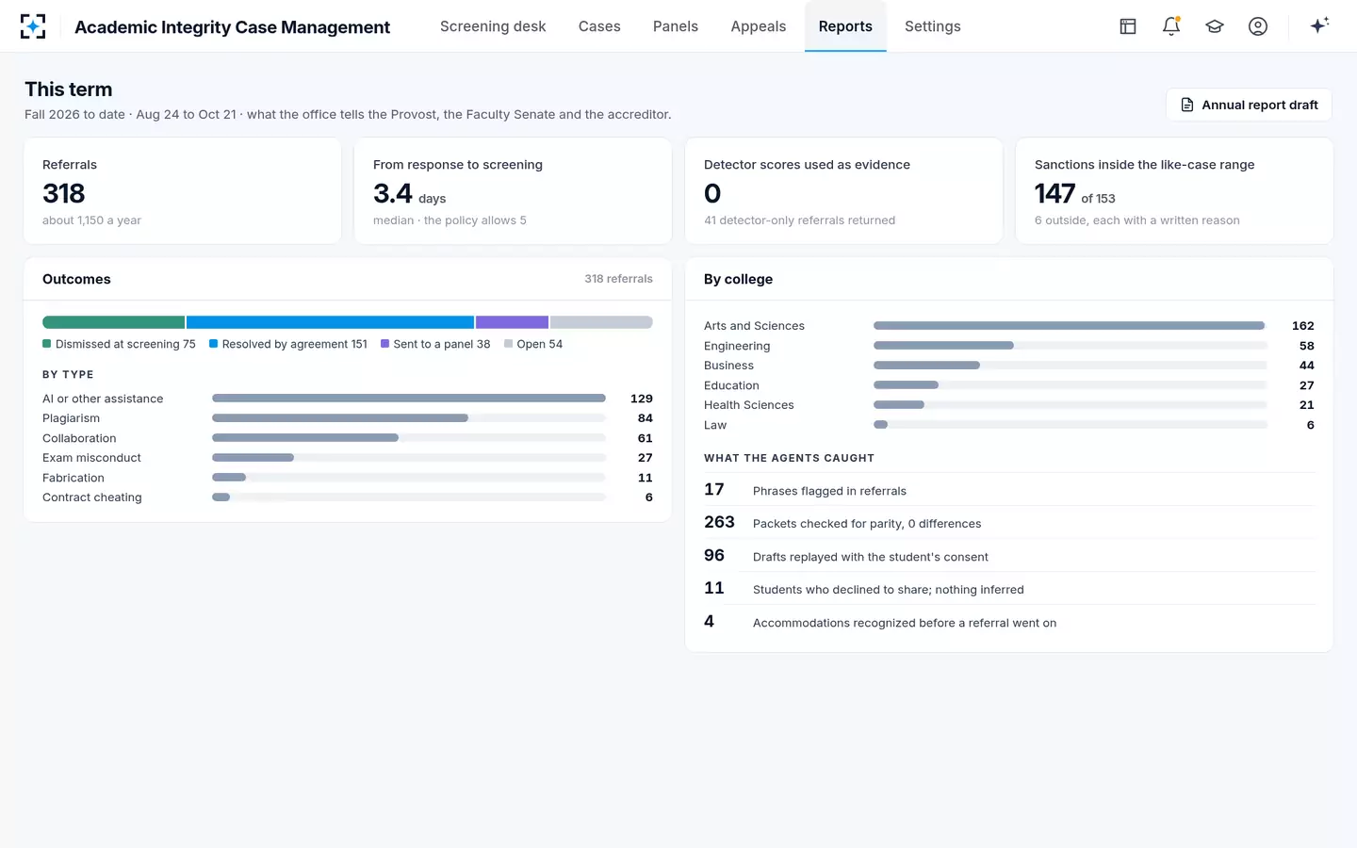Click Phrases flagged in referrals
The width and height of the screenshot is (1357, 848).
click(x=1009, y=490)
